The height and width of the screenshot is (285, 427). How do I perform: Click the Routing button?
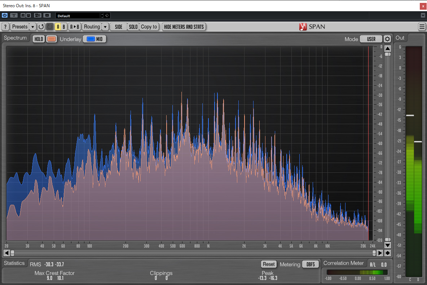point(92,27)
